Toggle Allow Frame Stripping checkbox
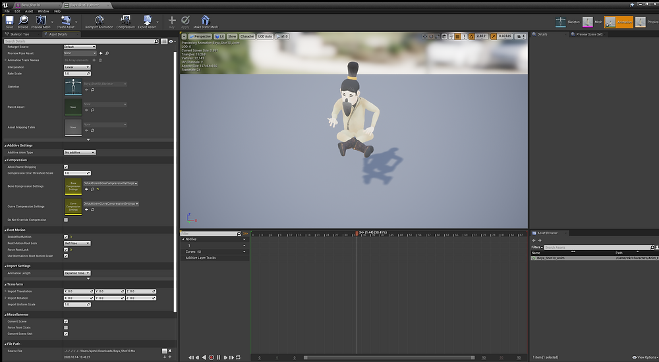This screenshot has width=659, height=362. (65, 167)
